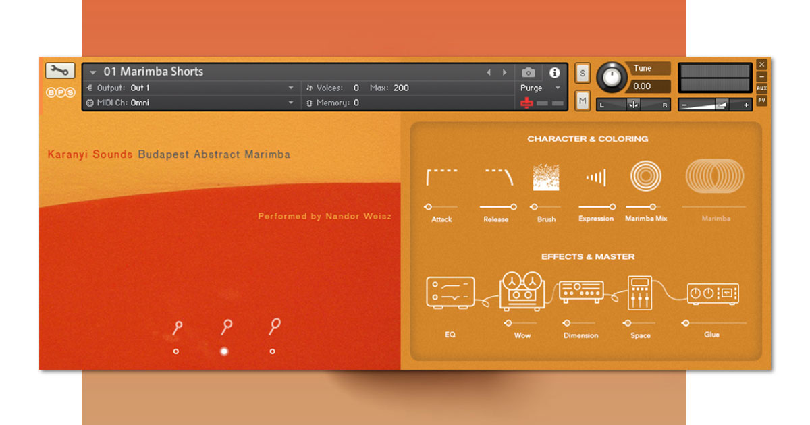Open the instrument edit wrench icon

click(59, 69)
